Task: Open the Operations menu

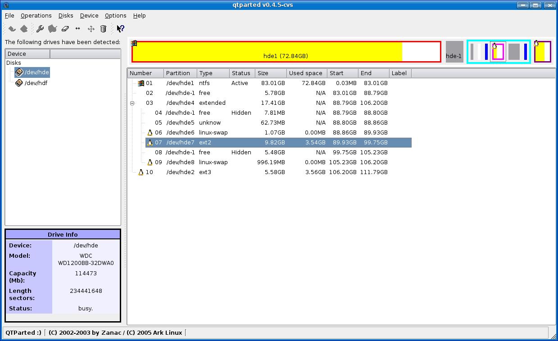Action: click(x=36, y=15)
